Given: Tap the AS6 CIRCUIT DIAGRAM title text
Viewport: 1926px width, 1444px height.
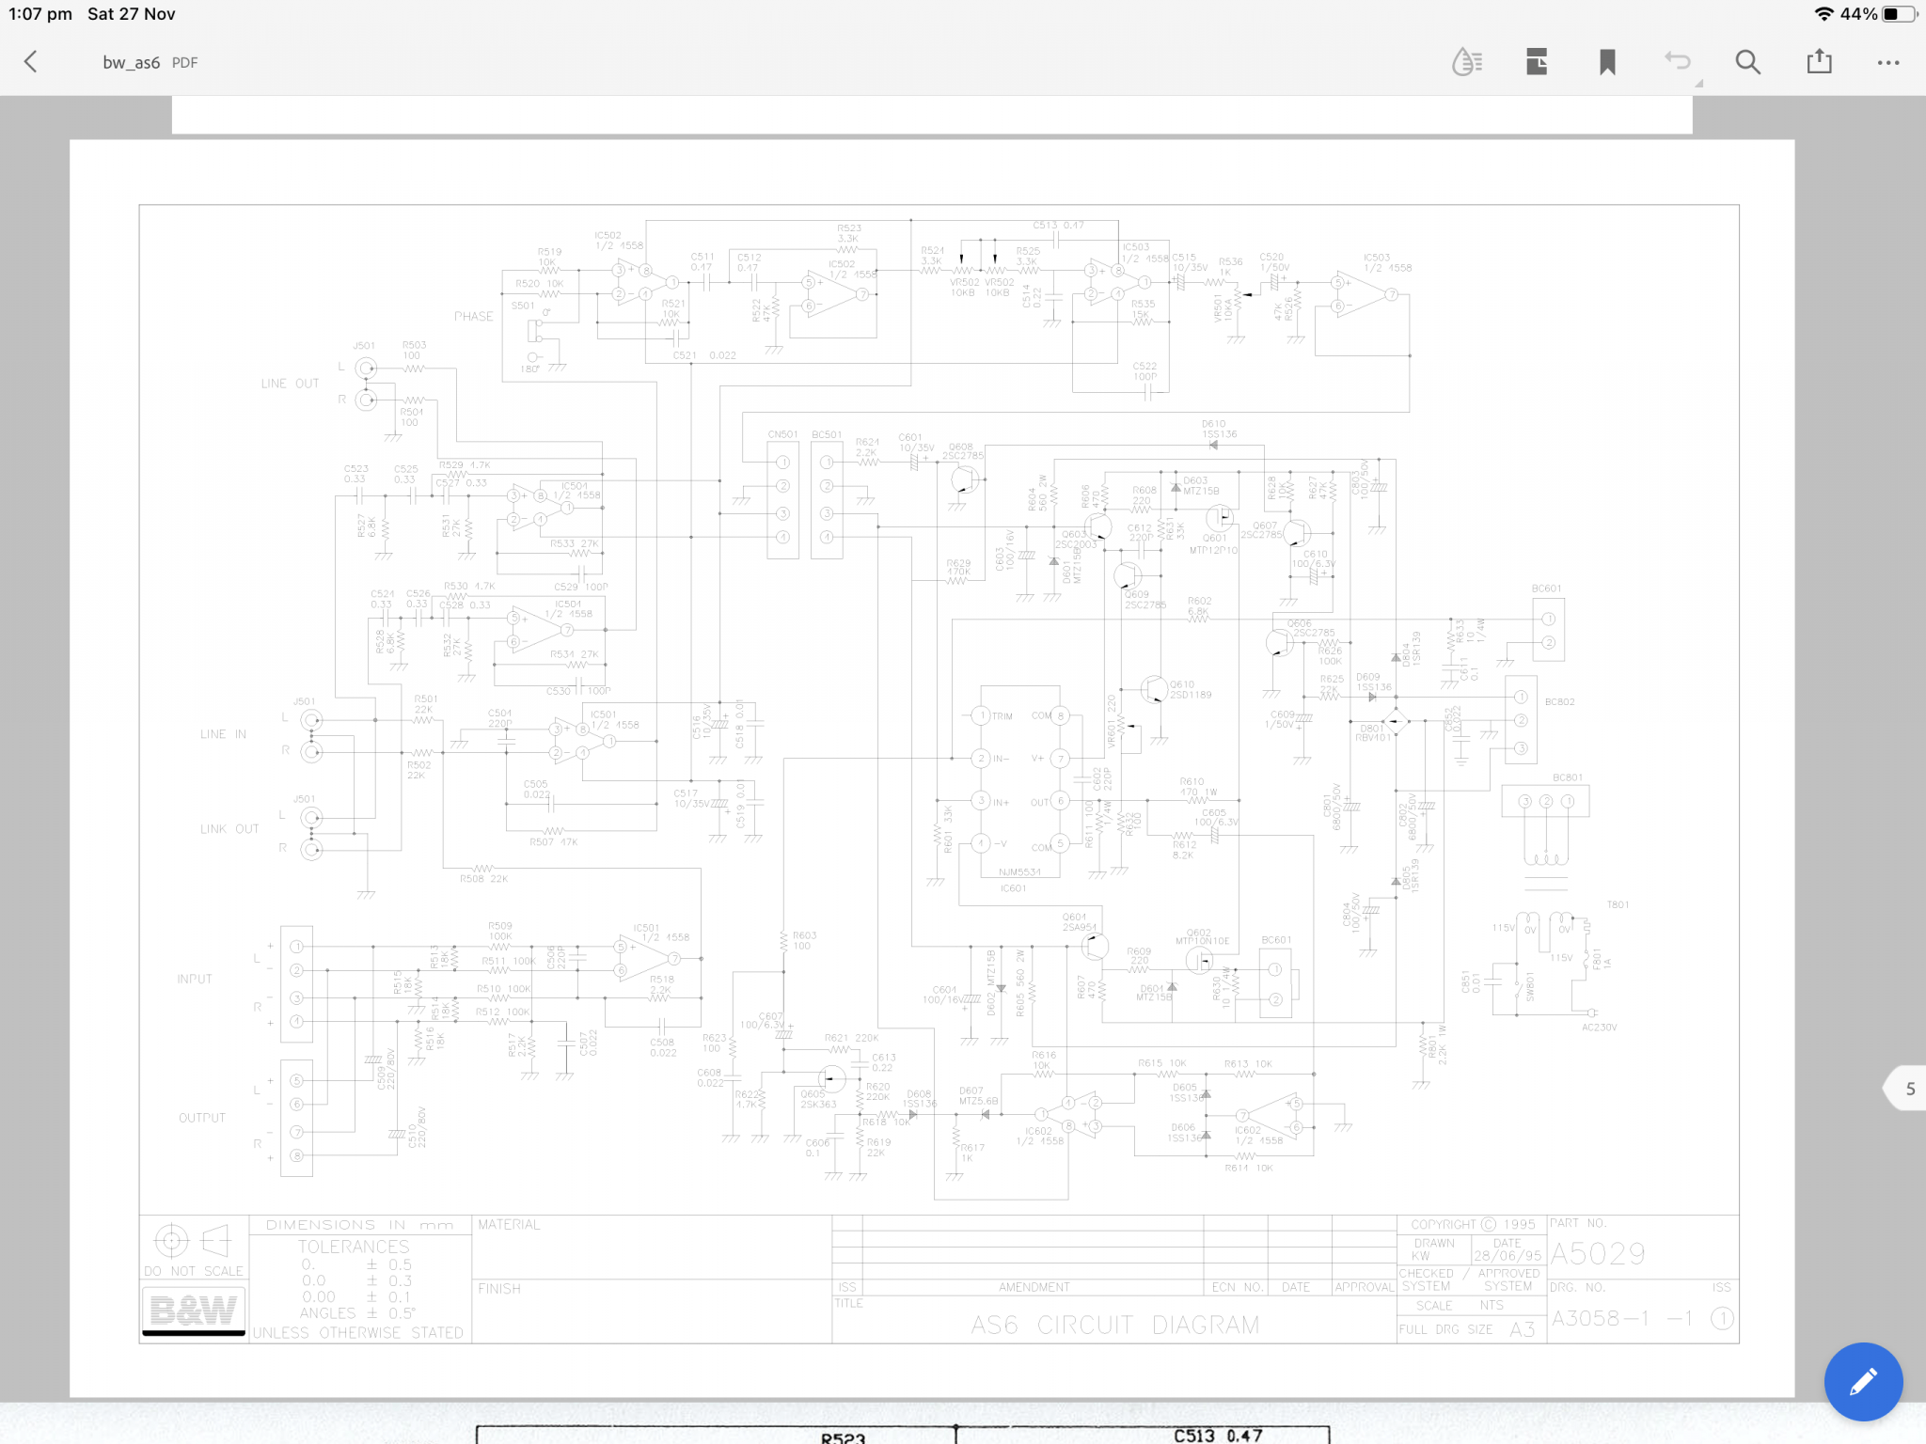Looking at the screenshot, I should pos(1114,1325).
